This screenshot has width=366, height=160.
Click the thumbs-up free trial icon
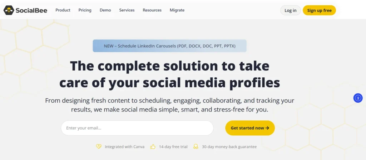pyautogui.click(x=153, y=146)
